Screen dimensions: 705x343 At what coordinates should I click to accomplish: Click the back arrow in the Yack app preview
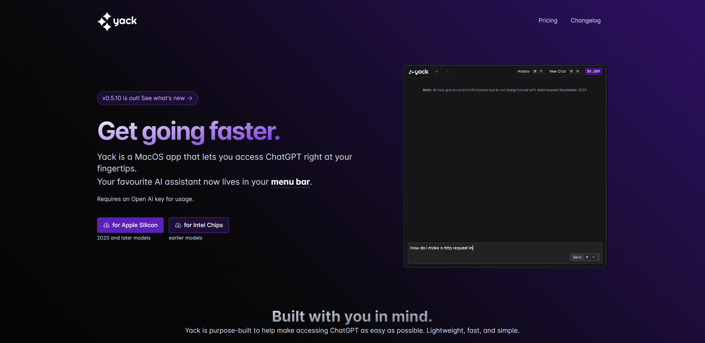(x=437, y=72)
